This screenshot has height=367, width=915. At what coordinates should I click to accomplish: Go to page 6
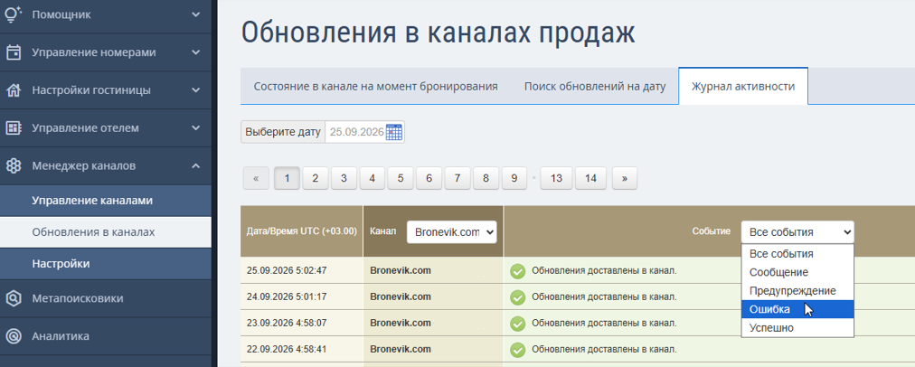tap(429, 179)
